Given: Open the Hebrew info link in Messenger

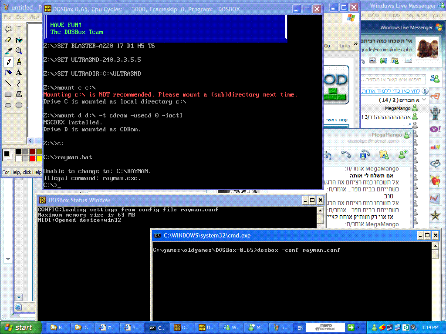Looking at the screenshot, I should click(391, 91).
